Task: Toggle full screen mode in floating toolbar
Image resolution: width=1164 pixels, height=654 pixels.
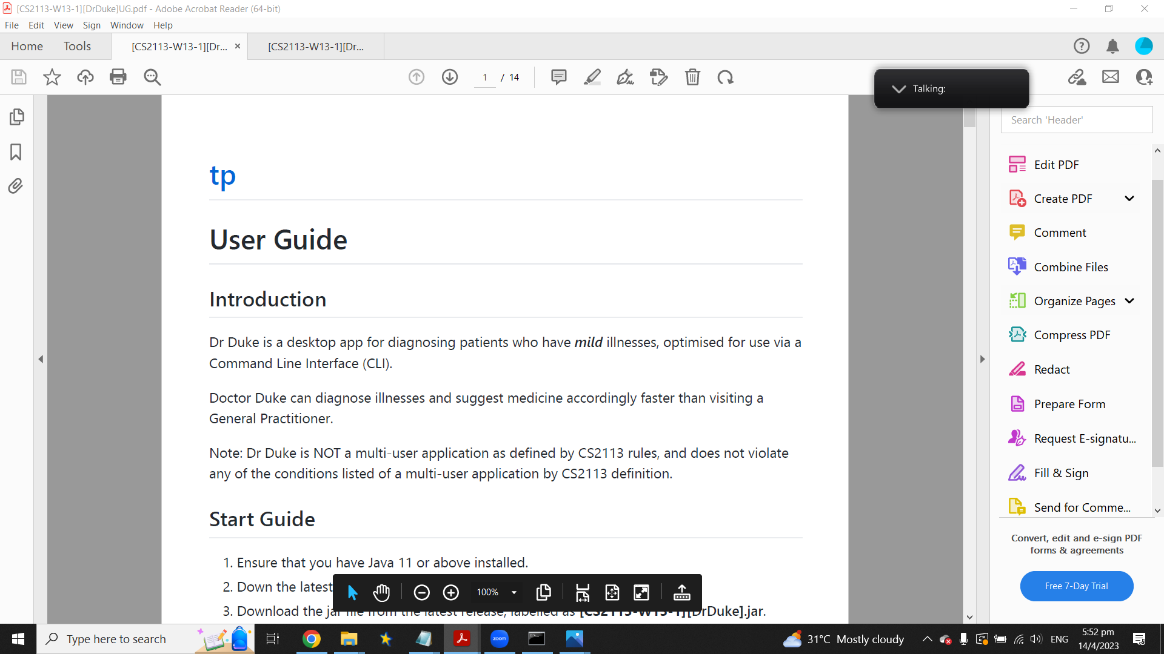Action: click(x=641, y=592)
